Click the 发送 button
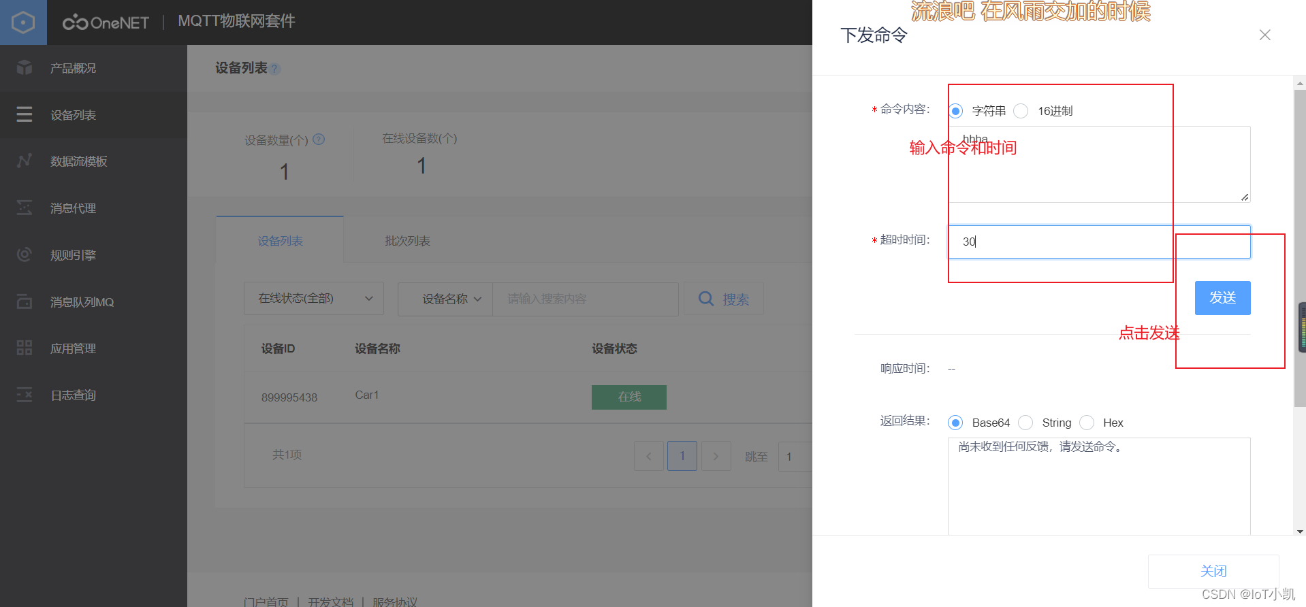This screenshot has width=1306, height=607. [x=1222, y=298]
